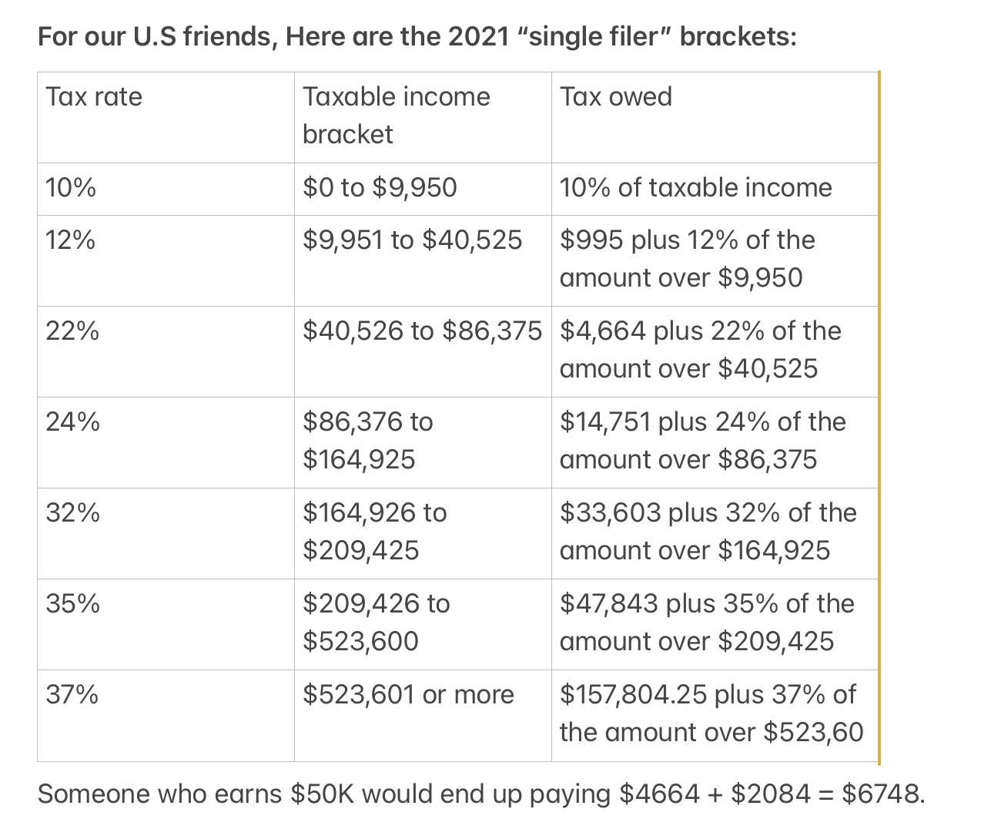Select the 10% tax rate cell
This screenshot has width=991, height=819.
[x=71, y=188]
